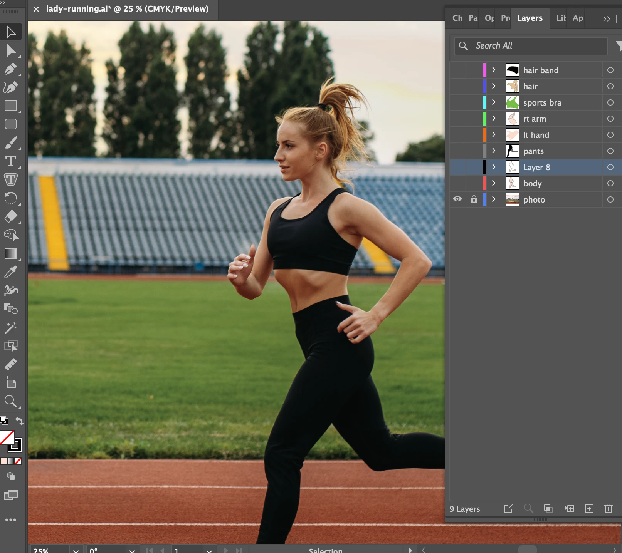Expand the pants layer
Screen dimensions: 622x553
[494, 151]
